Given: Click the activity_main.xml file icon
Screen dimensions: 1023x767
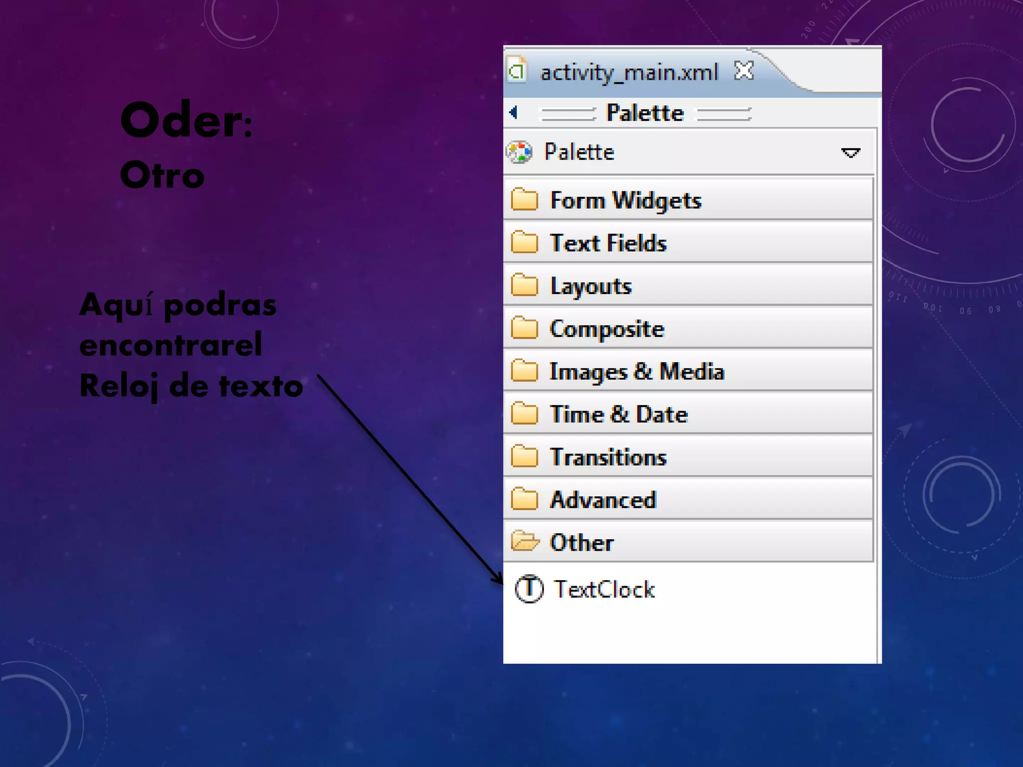Looking at the screenshot, I should [517, 71].
